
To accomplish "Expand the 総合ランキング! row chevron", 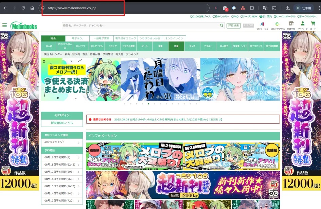I will point(78,142).
